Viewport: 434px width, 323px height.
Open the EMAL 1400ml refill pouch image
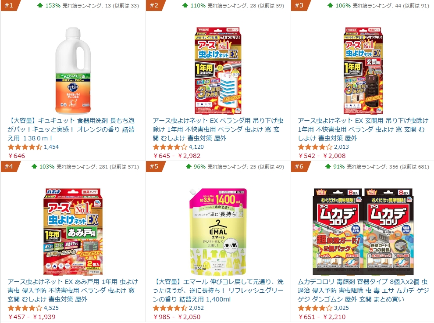coord(218,232)
